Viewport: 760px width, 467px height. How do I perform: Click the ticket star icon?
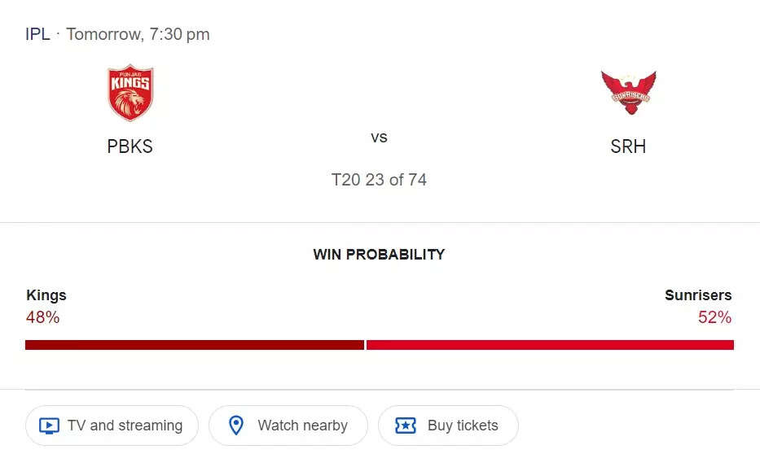coord(406,426)
